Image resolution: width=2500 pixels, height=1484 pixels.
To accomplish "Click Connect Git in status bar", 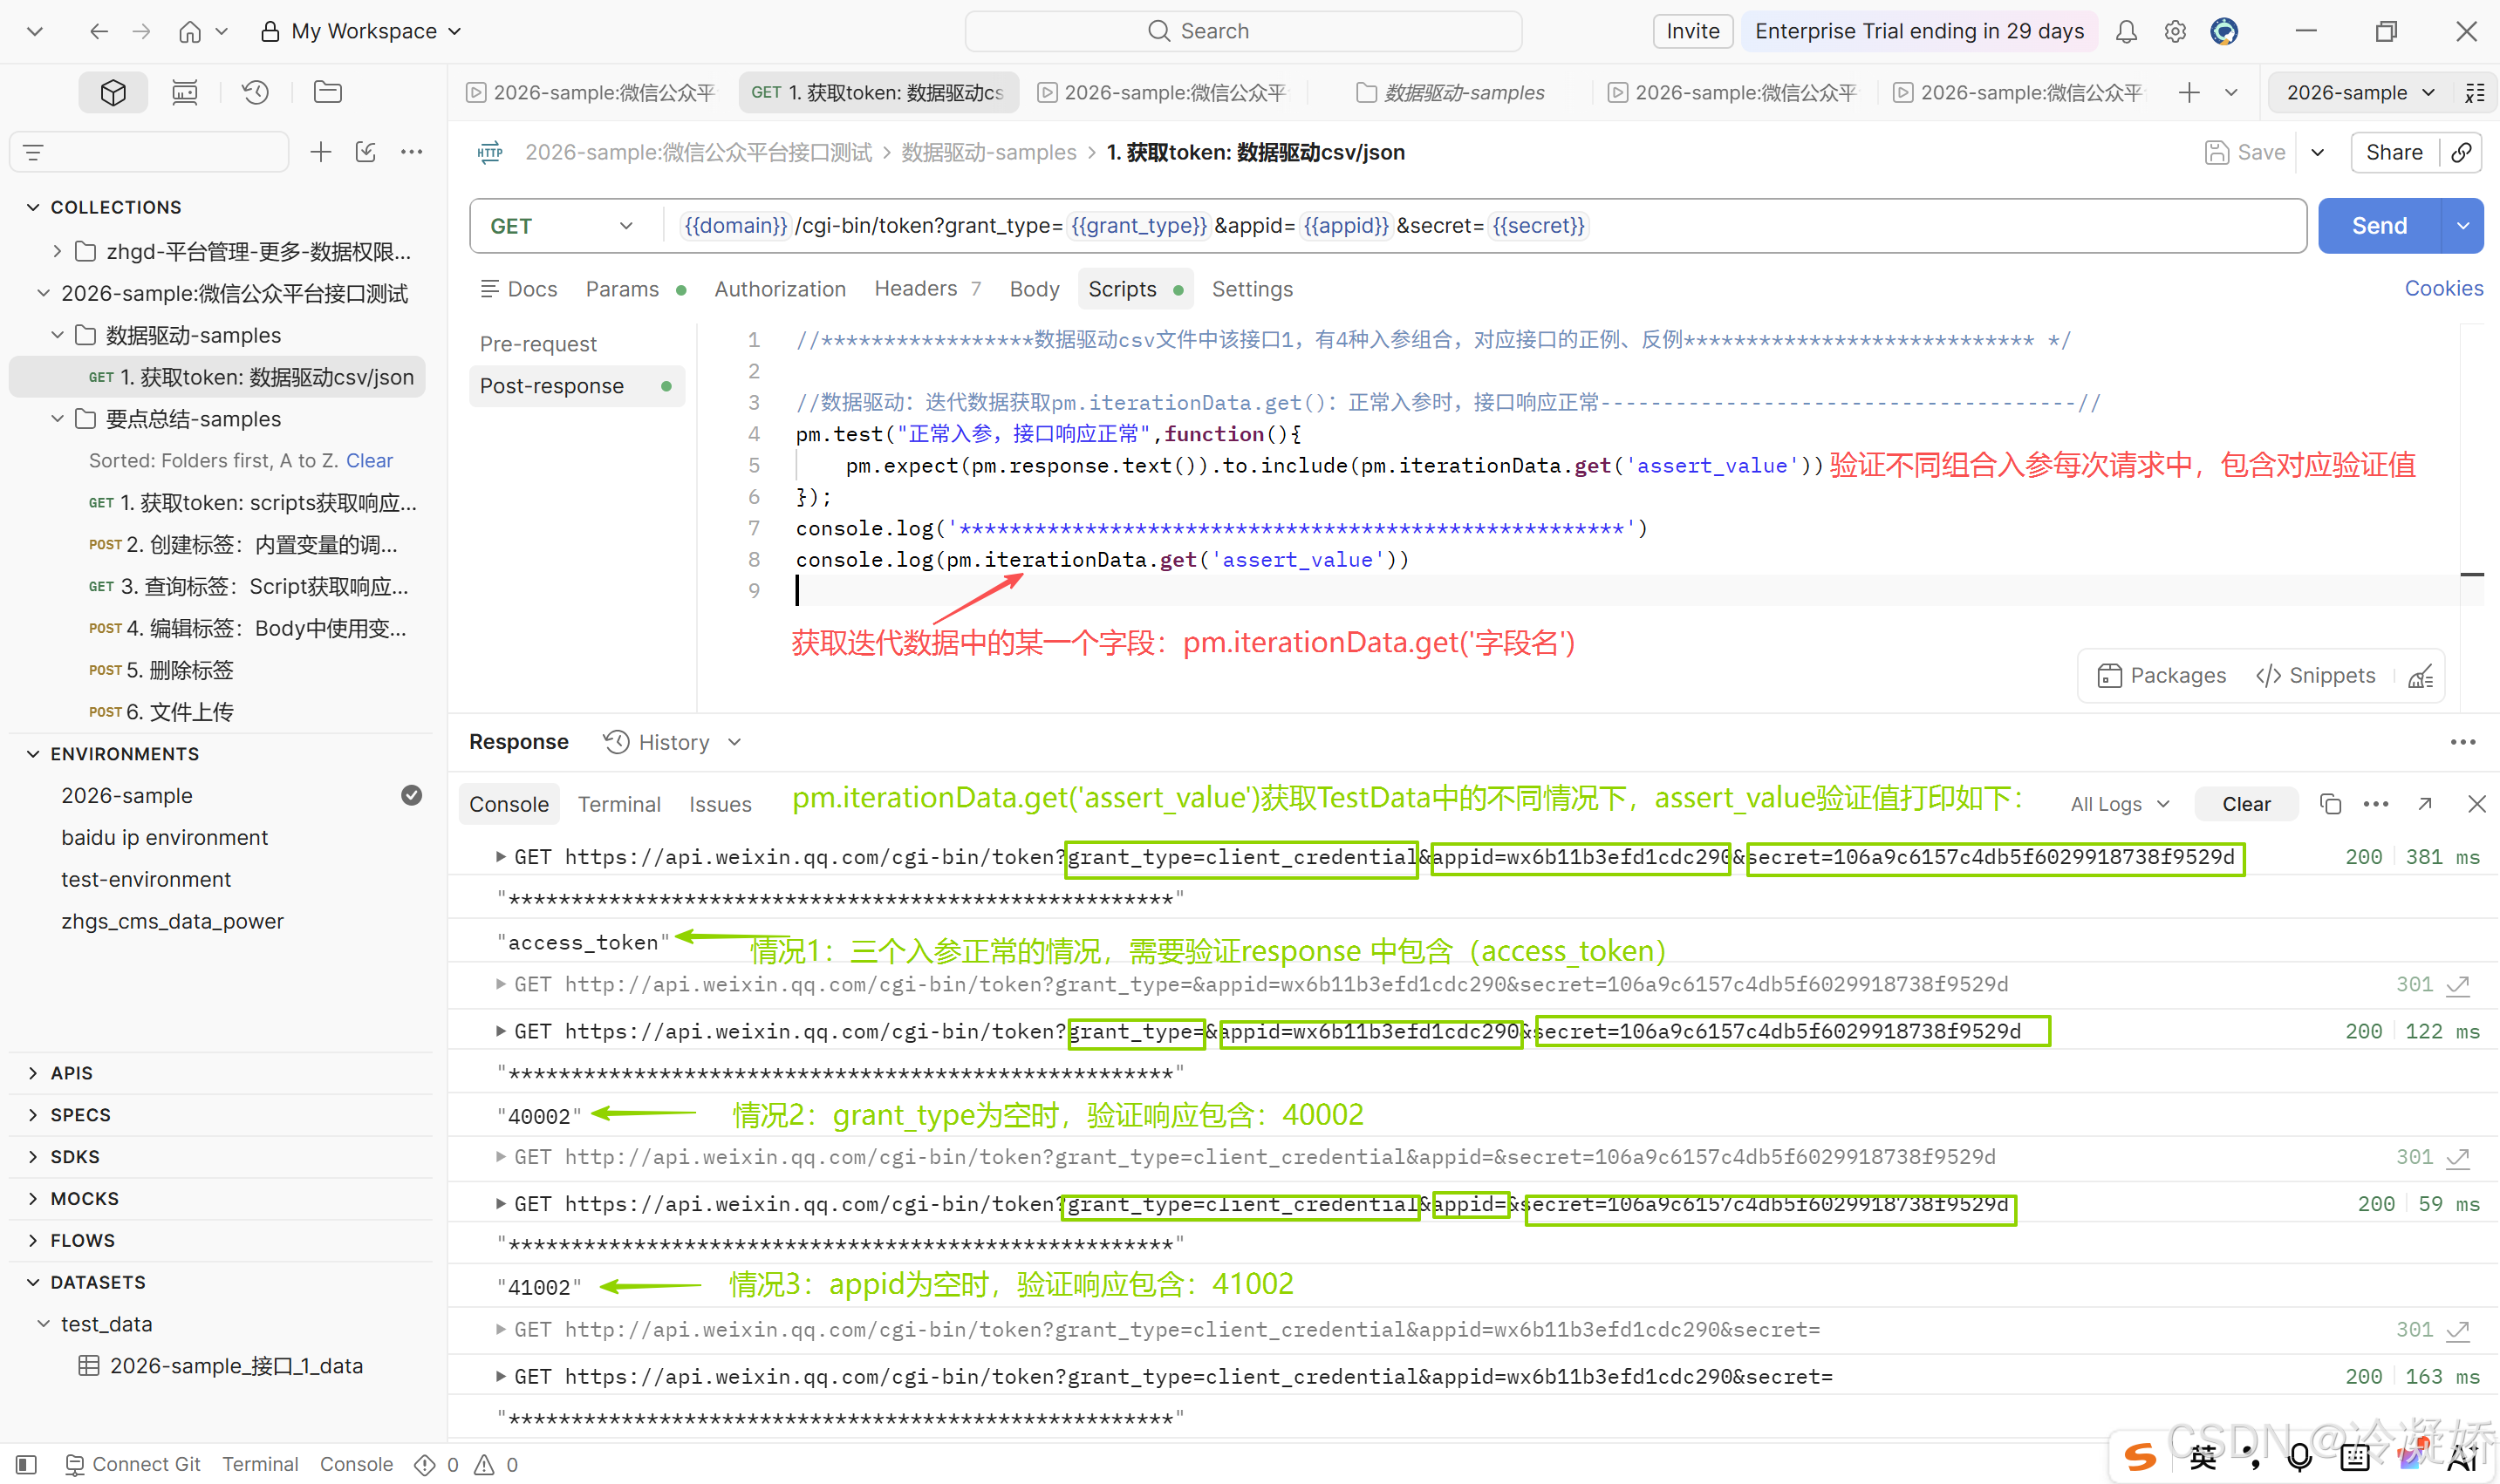I will coord(133,1465).
